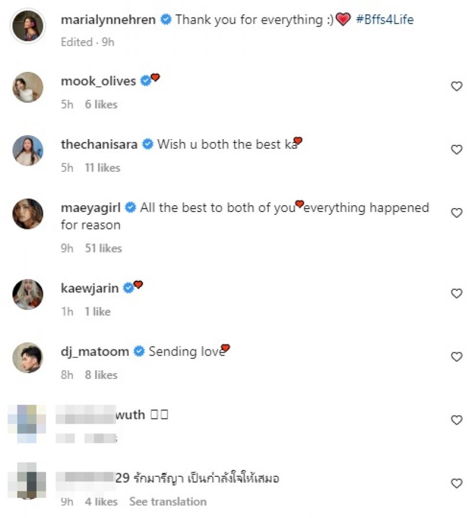Screen dimensions: 475x518
Task: Open mook_olives' avatar
Action: pos(28,87)
